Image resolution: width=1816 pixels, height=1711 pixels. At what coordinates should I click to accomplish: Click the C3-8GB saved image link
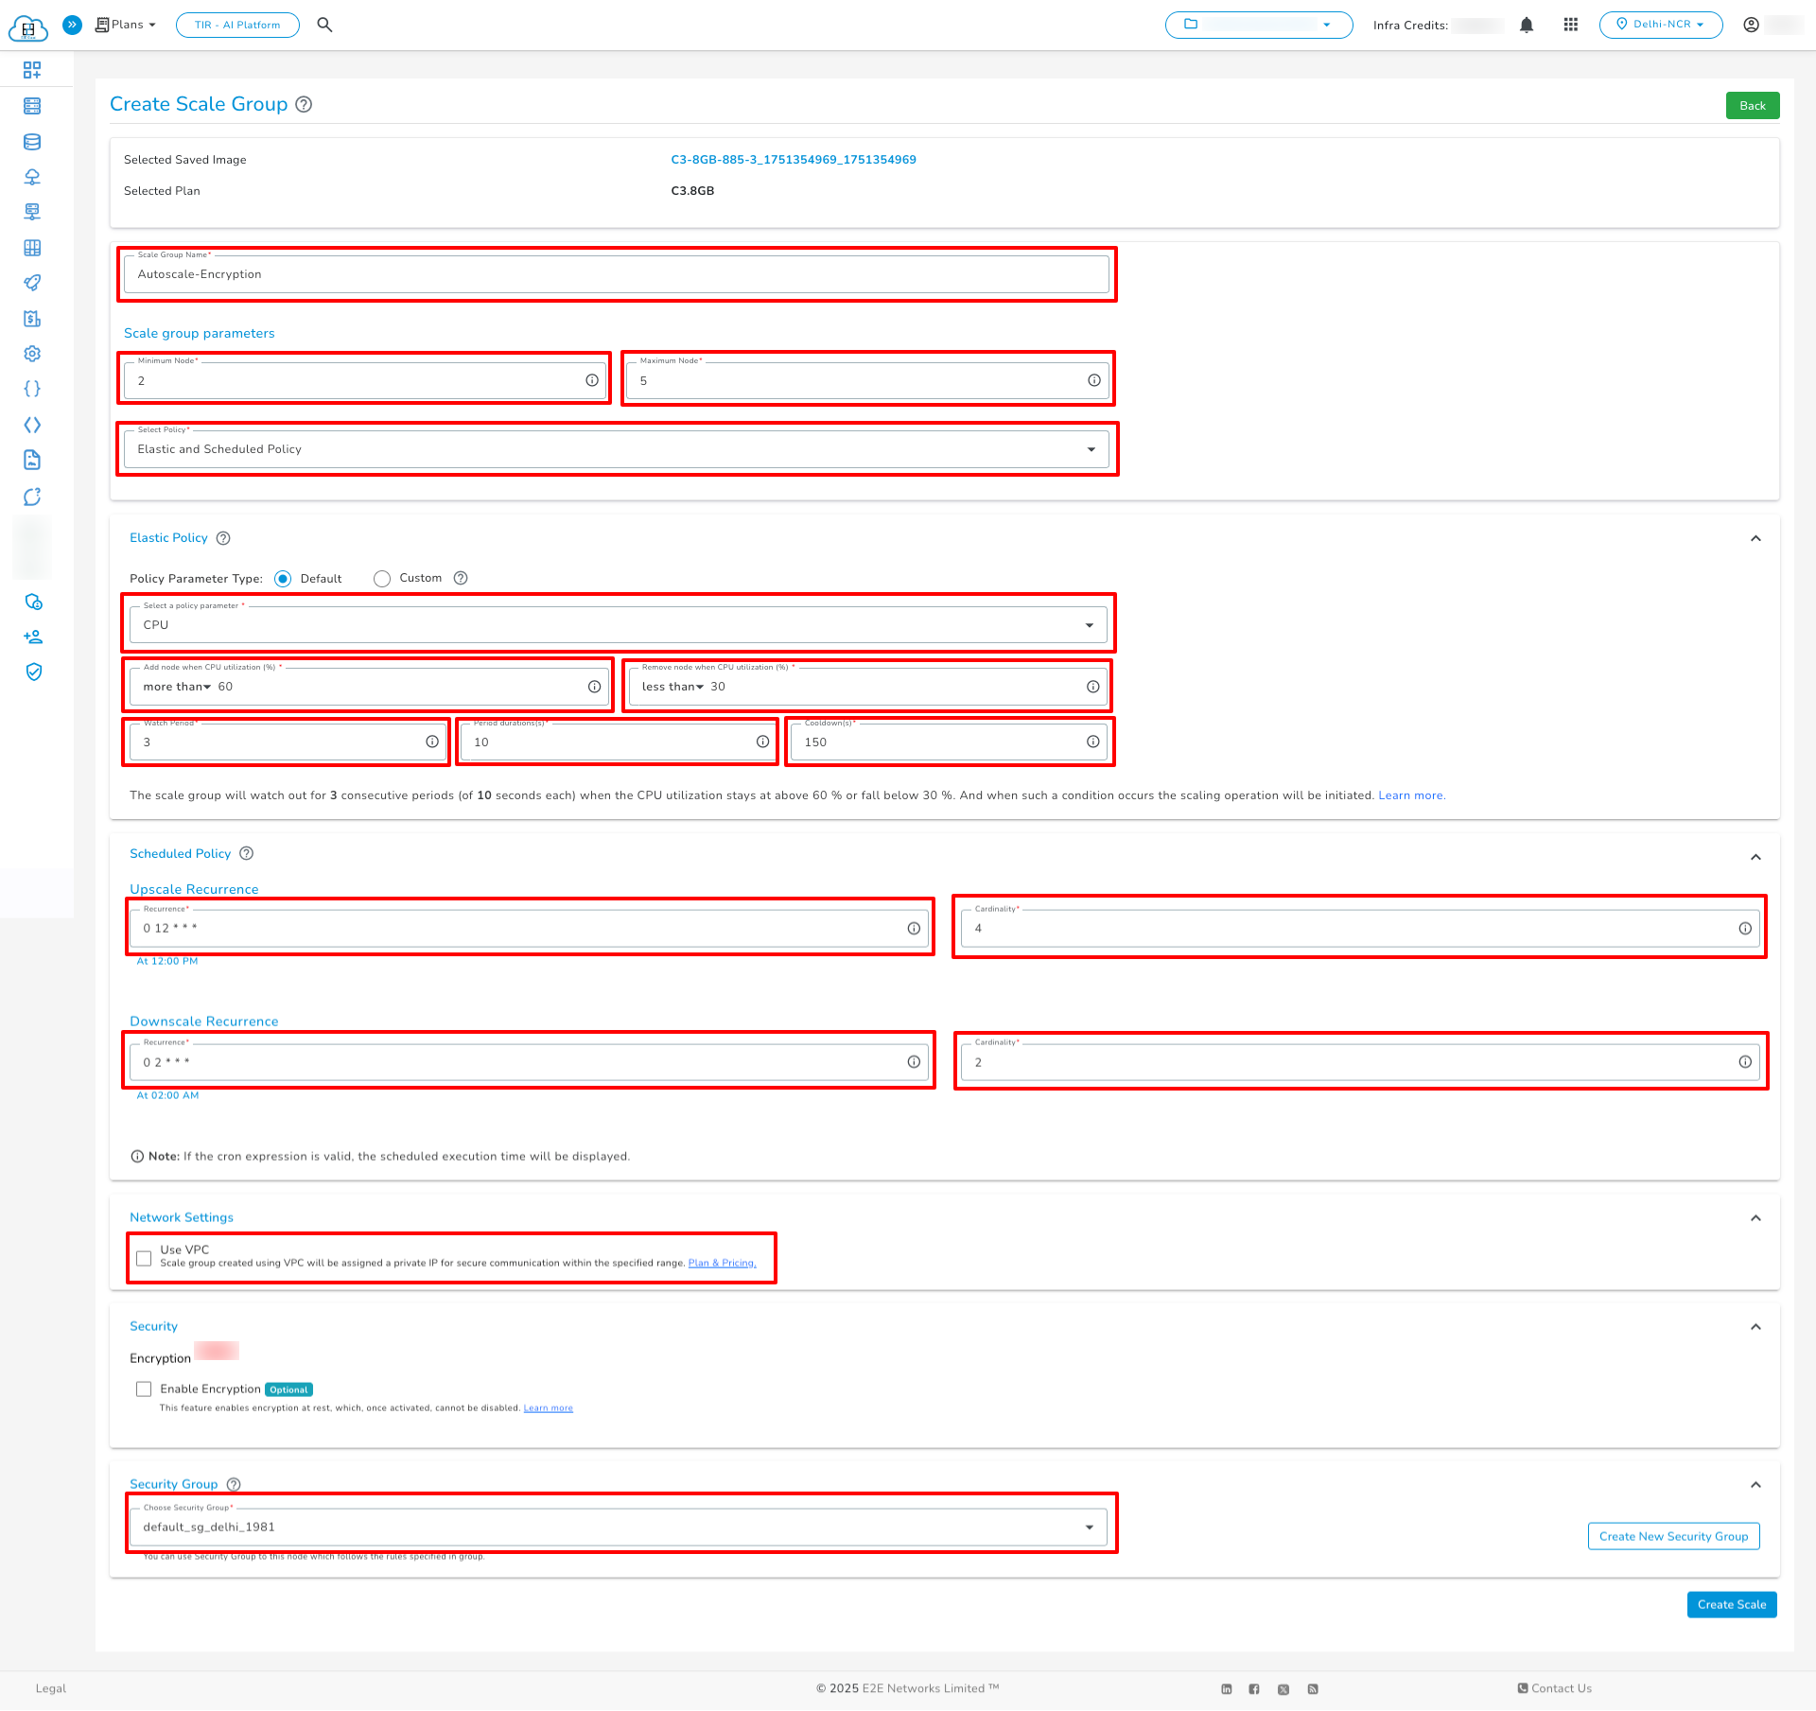click(x=793, y=159)
